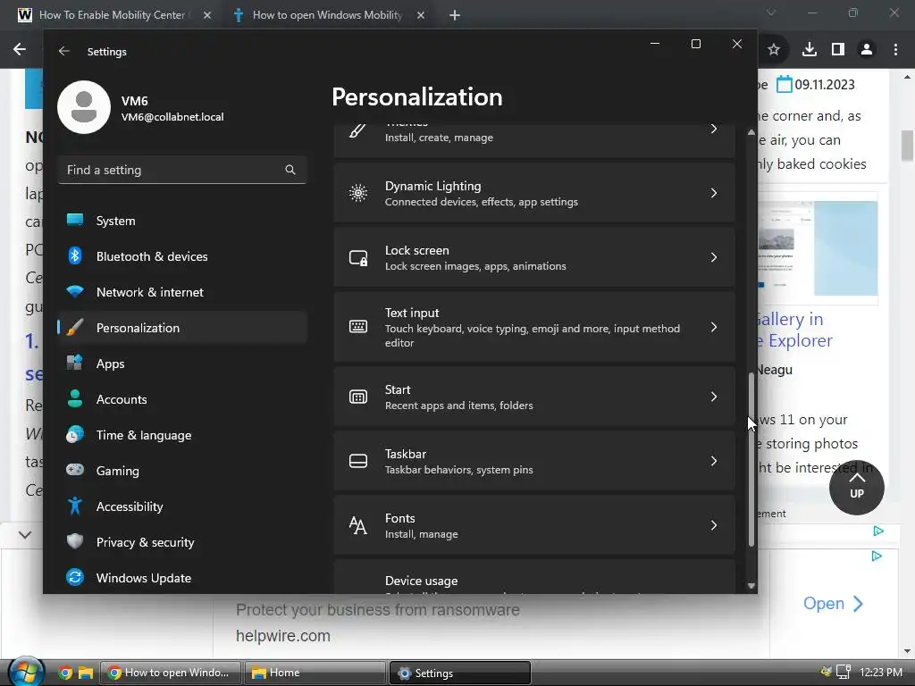This screenshot has height=686, width=915.
Task: Click the Settings scrollbar up arrow
Action: (x=751, y=132)
